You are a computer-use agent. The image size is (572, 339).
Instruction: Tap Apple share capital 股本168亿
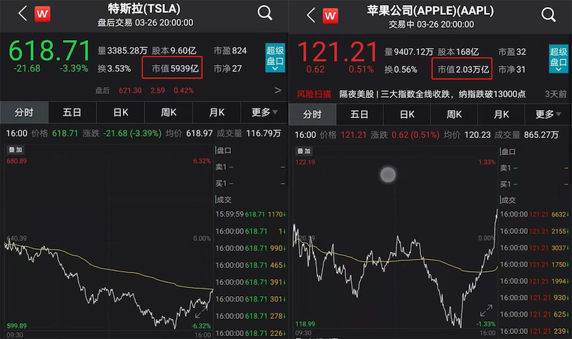click(458, 51)
